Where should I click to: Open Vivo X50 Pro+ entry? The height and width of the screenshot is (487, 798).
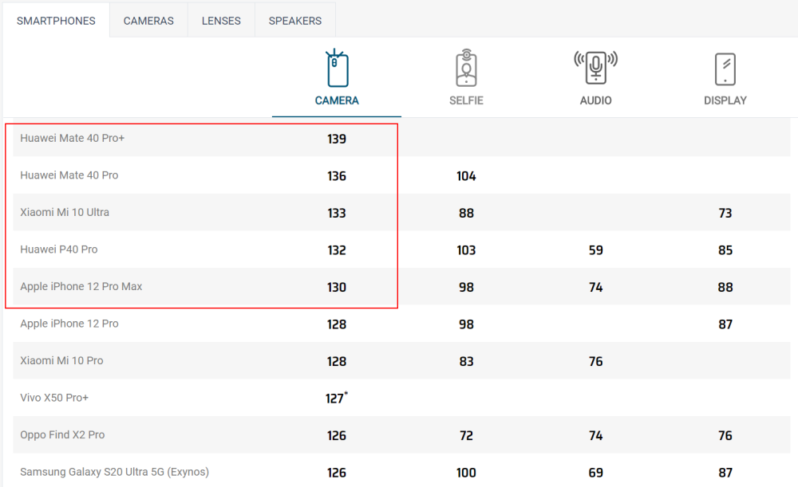point(54,398)
